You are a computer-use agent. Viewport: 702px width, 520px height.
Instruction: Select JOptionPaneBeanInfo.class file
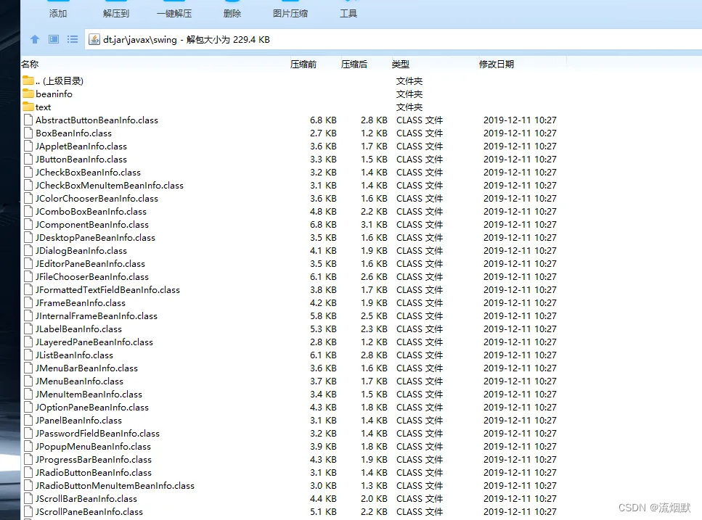[294, 408]
